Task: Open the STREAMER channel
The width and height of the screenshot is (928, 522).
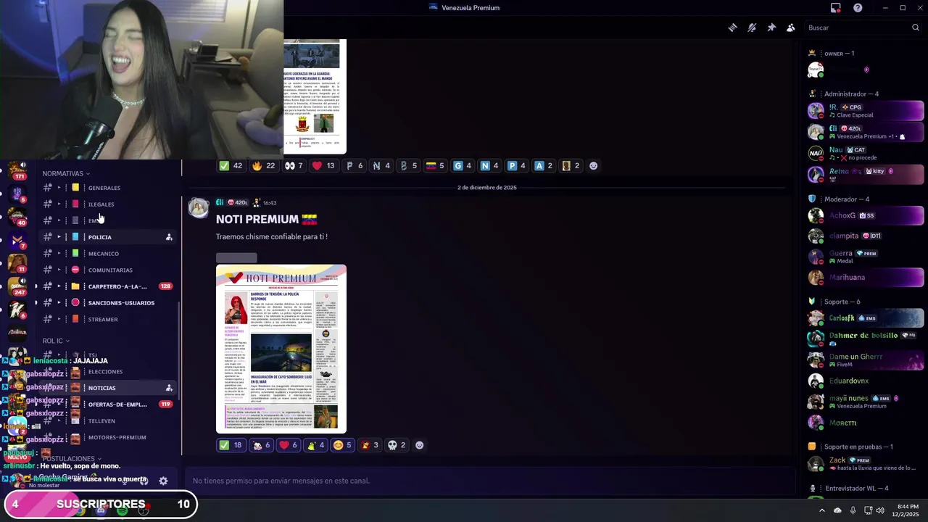Action: (107, 320)
